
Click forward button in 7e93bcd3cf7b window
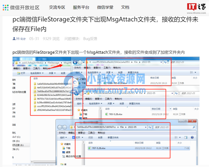tap(65, 127)
